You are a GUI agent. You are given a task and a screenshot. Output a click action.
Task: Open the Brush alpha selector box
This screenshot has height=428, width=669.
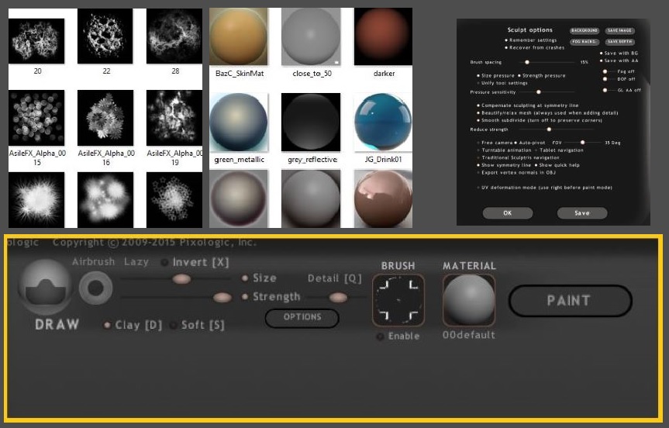pos(398,299)
